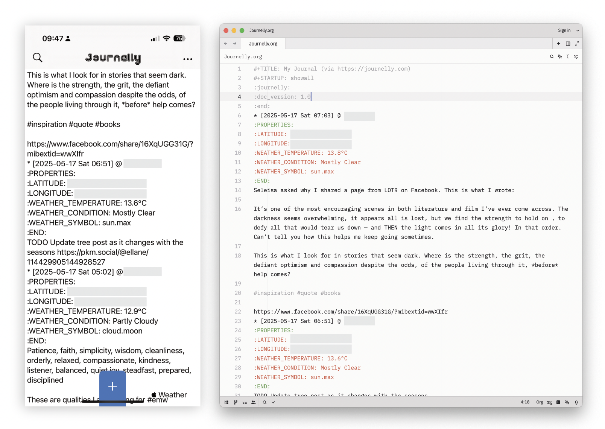Screen dimensions: 605x429
Task: Tap the [2025-05-17 Sat 05:02] entry in phone app
Action: coord(74,272)
